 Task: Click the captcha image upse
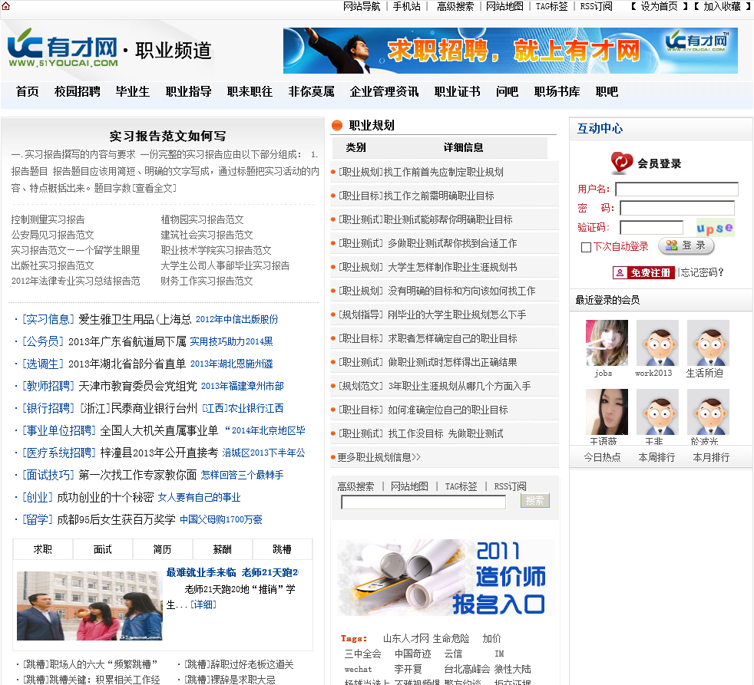pyautogui.click(x=715, y=228)
